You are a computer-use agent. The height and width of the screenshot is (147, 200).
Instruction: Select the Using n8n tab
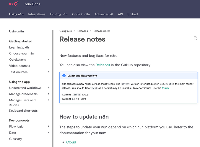[x=16, y=14]
